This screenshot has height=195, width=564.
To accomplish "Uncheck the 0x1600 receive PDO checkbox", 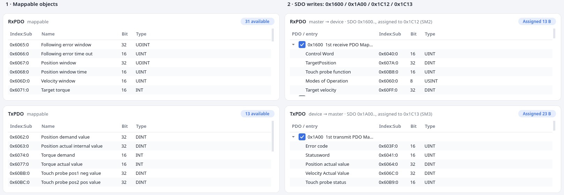I will 302,45.
